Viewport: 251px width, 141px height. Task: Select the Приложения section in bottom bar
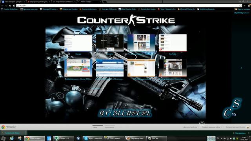click(x=109, y=127)
